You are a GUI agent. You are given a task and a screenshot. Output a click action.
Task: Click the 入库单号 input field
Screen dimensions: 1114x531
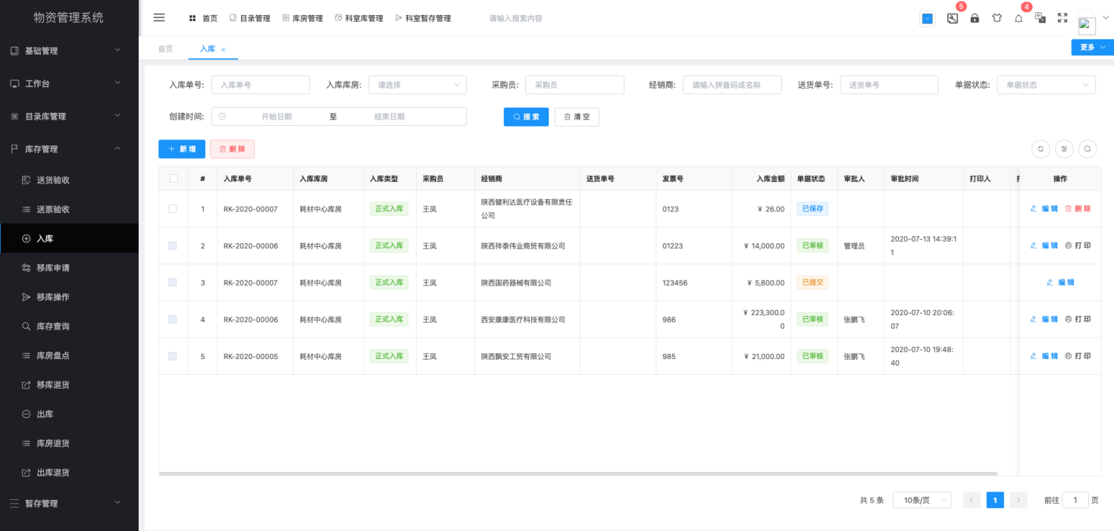261,85
